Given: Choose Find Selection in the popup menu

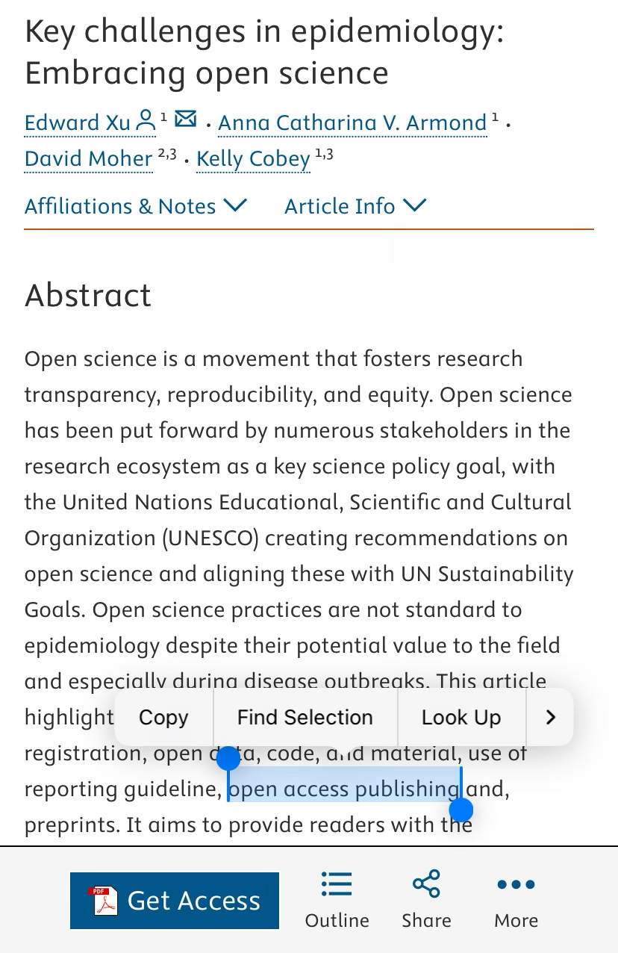Looking at the screenshot, I should point(305,718).
